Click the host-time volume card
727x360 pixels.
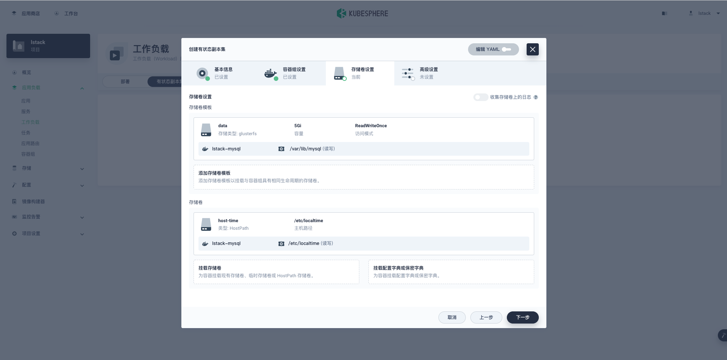(x=364, y=234)
